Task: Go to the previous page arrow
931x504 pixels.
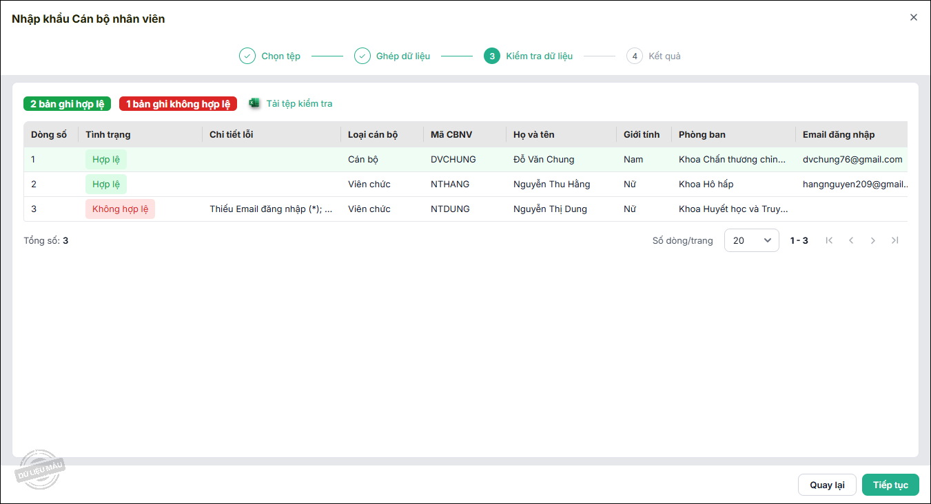Action: point(851,240)
